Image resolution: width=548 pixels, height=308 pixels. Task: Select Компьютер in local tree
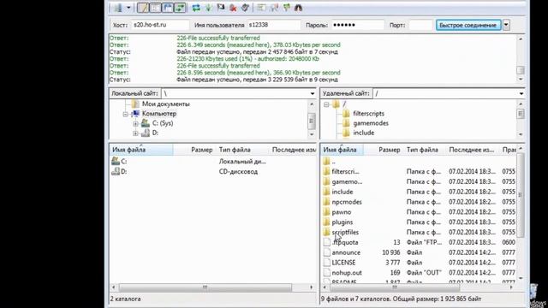(x=159, y=114)
